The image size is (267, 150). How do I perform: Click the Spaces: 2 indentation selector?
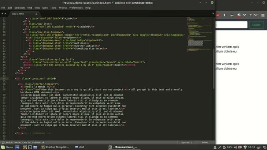click(x=186, y=142)
